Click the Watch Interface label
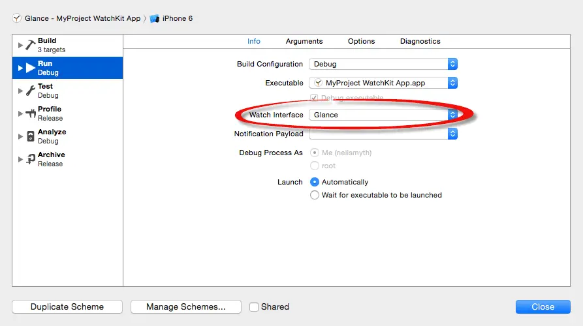The image size is (583, 326). (x=276, y=115)
